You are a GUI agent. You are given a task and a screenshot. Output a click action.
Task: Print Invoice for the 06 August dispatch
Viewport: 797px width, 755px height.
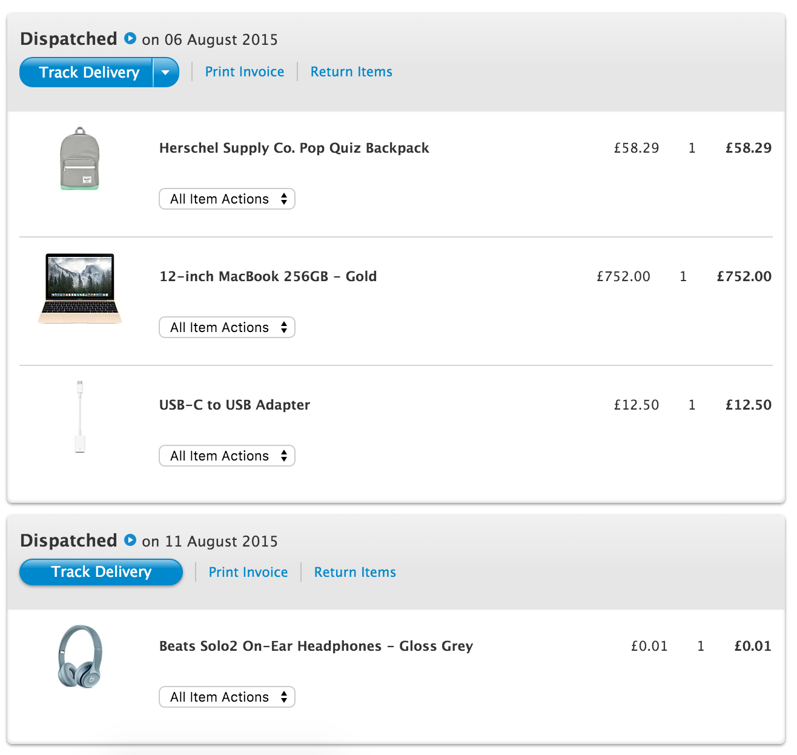coord(245,72)
